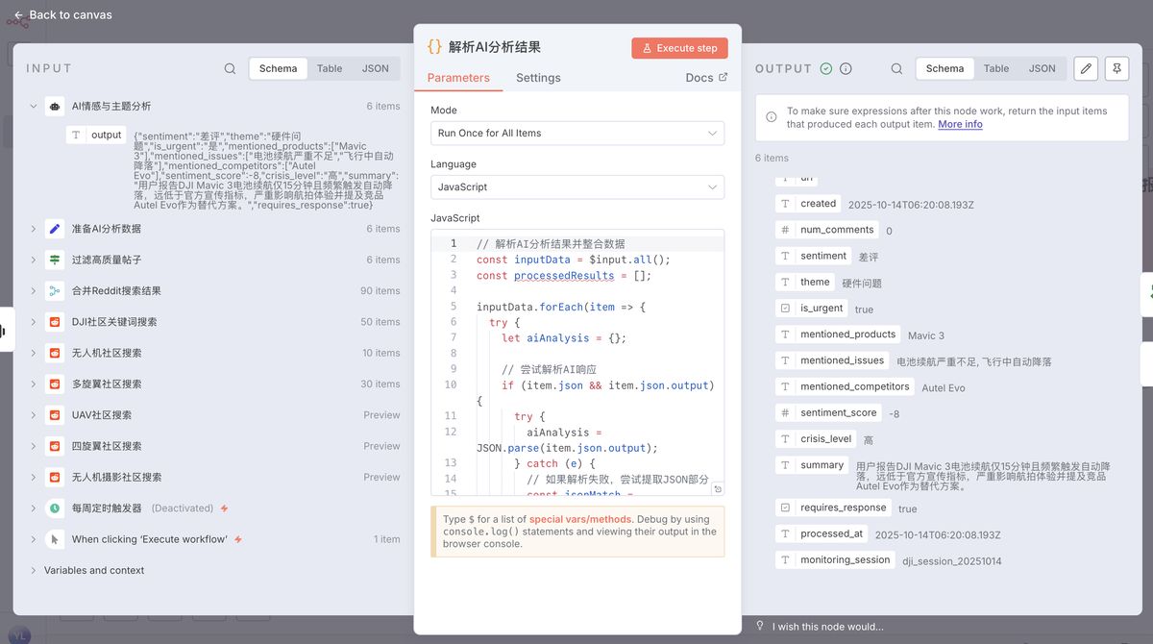The width and height of the screenshot is (1153, 644).
Task: Collapse the AI情感与主题分析 input item
Action: point(33,106)
